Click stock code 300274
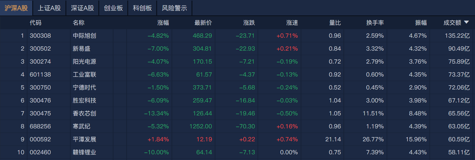This screenshot has height=160, width=475. click(x=40, y=62)
